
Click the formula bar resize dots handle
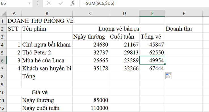38,3
